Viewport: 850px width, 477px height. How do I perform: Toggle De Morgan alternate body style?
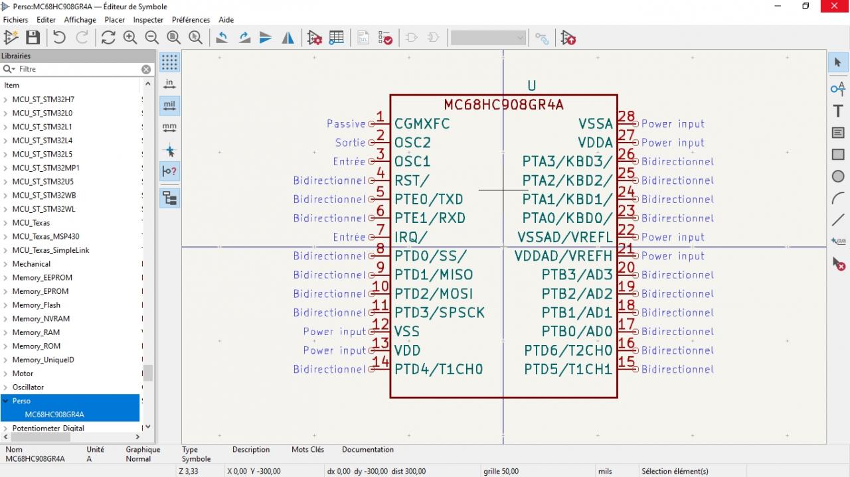[x=434, y=38]
